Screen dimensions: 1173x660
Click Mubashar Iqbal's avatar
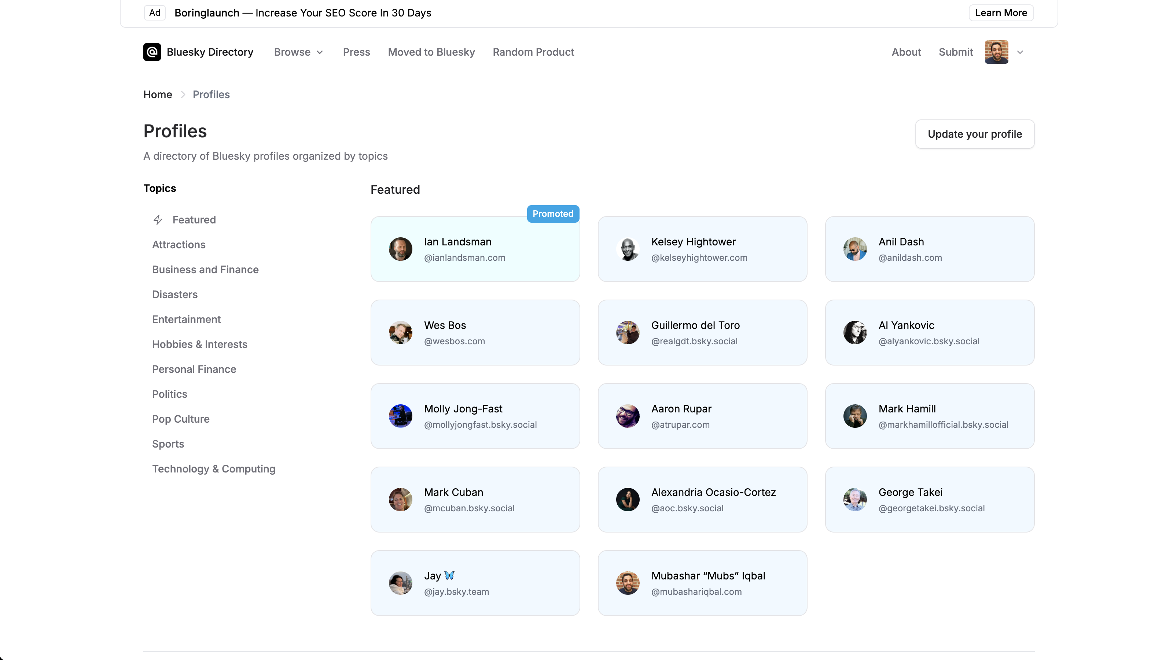[x=628, y=583]
